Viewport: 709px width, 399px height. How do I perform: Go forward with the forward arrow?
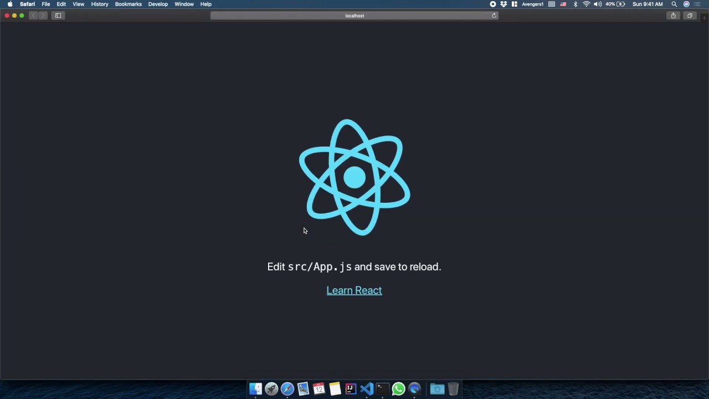click(x=43, y=16)
